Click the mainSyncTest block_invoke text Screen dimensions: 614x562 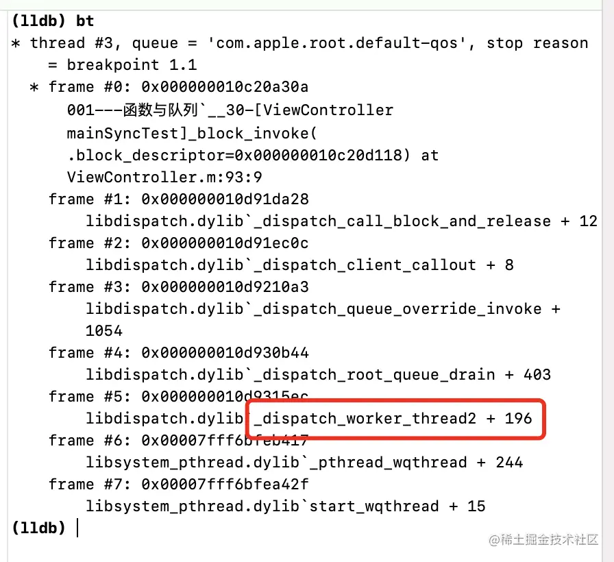[x=192, y=134]
